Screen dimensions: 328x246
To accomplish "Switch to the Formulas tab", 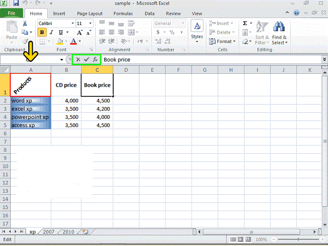I will (123, 14).
